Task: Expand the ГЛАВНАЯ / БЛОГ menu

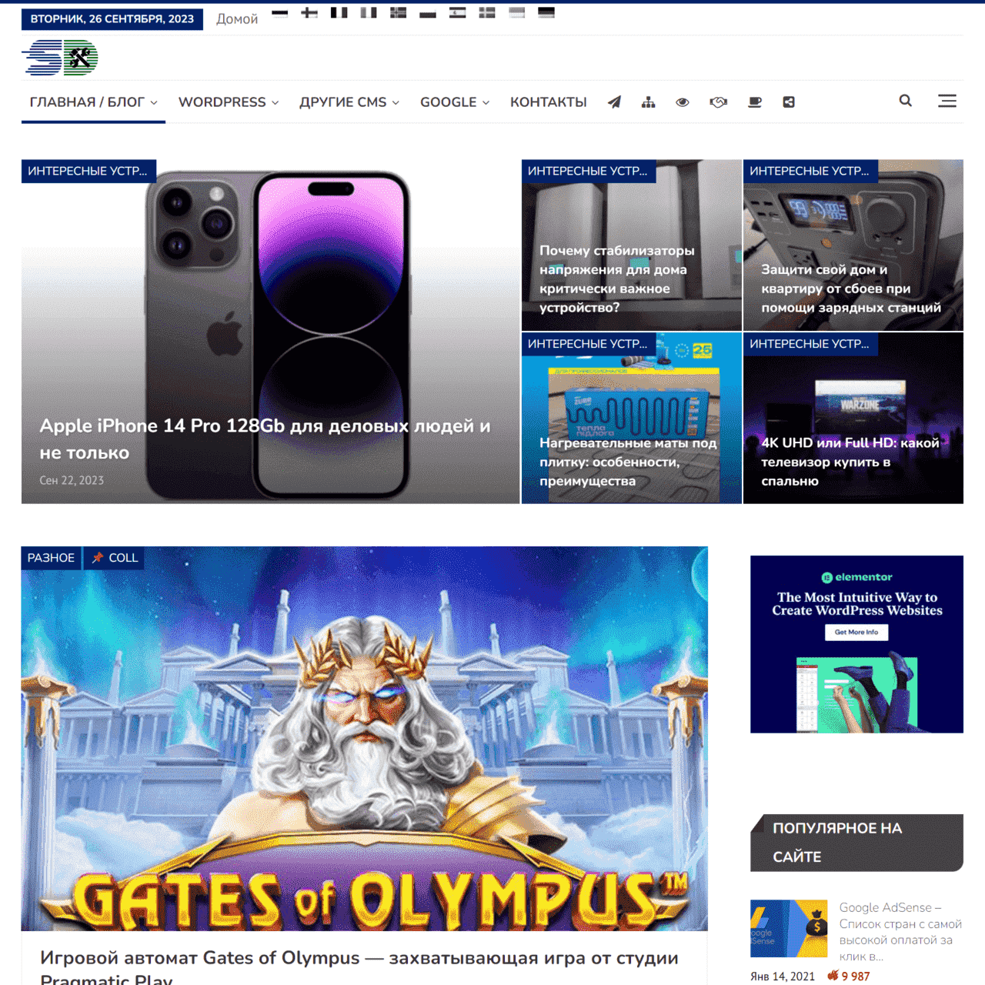Action: click(x=93, y=102)
